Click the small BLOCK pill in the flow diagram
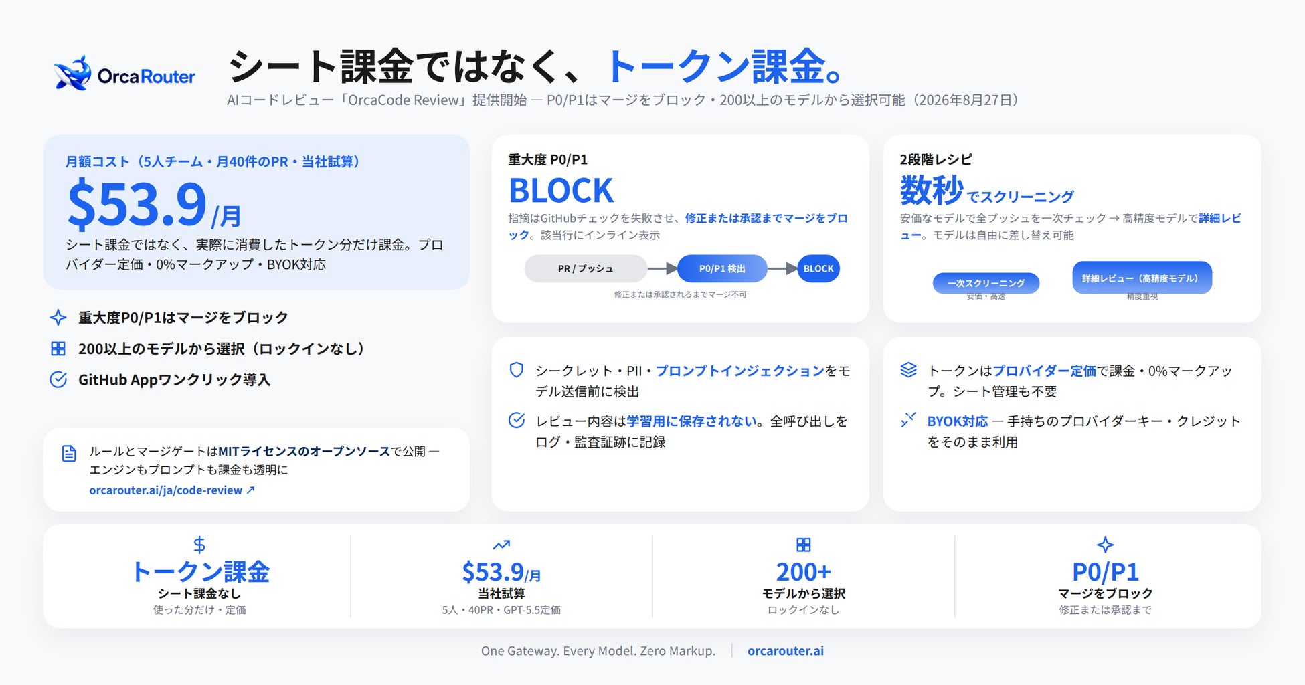Viewport: 1305px width, 685px height. click(x=818, y=268)
